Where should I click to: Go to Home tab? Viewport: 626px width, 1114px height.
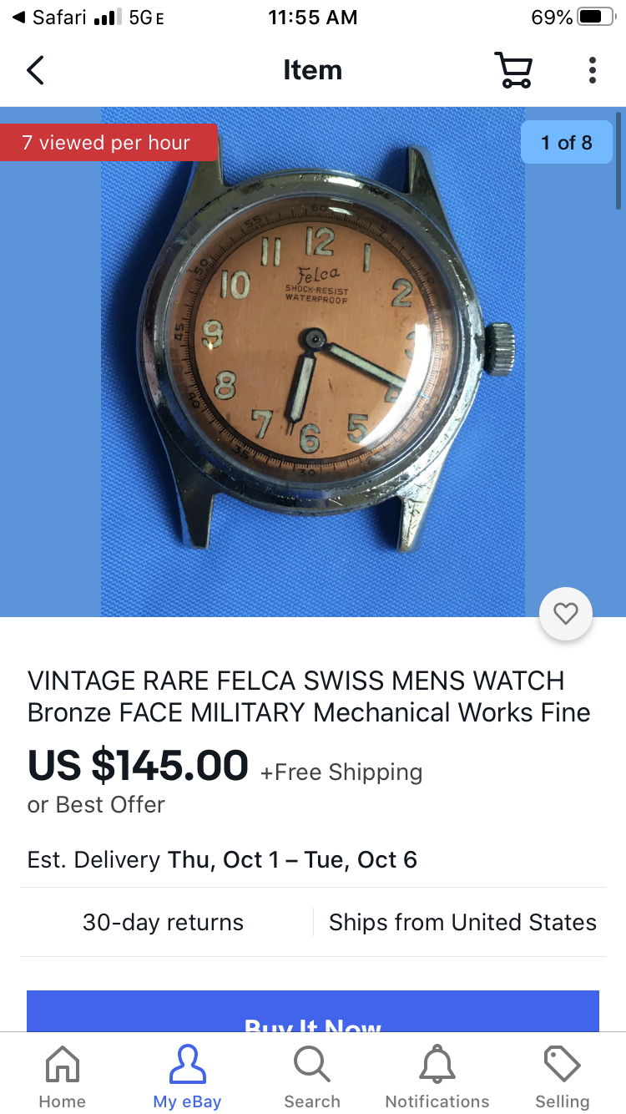tap(63, 1077)
